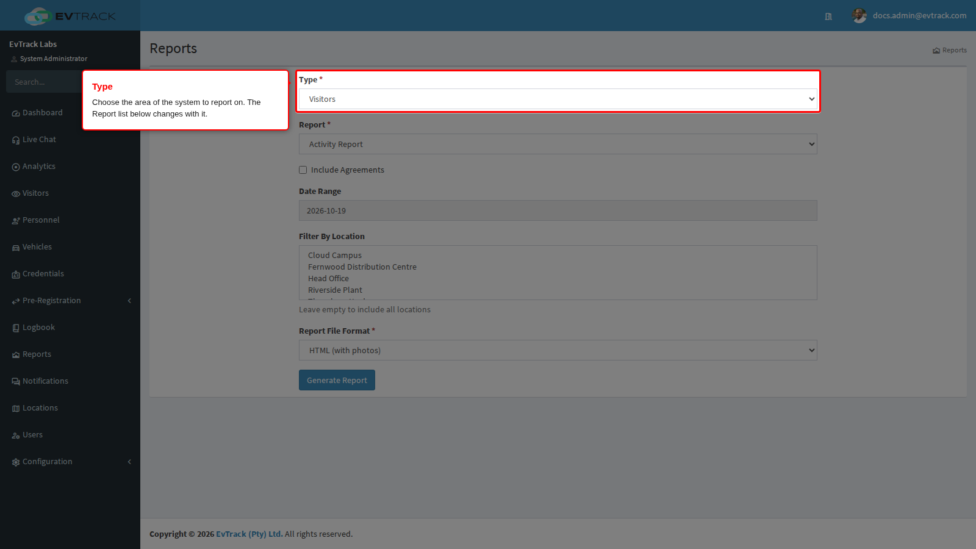This screenshot has width=976, height=549.
Task: Click the Logbook icon in sidebar
Action: (x=16, y=328)
